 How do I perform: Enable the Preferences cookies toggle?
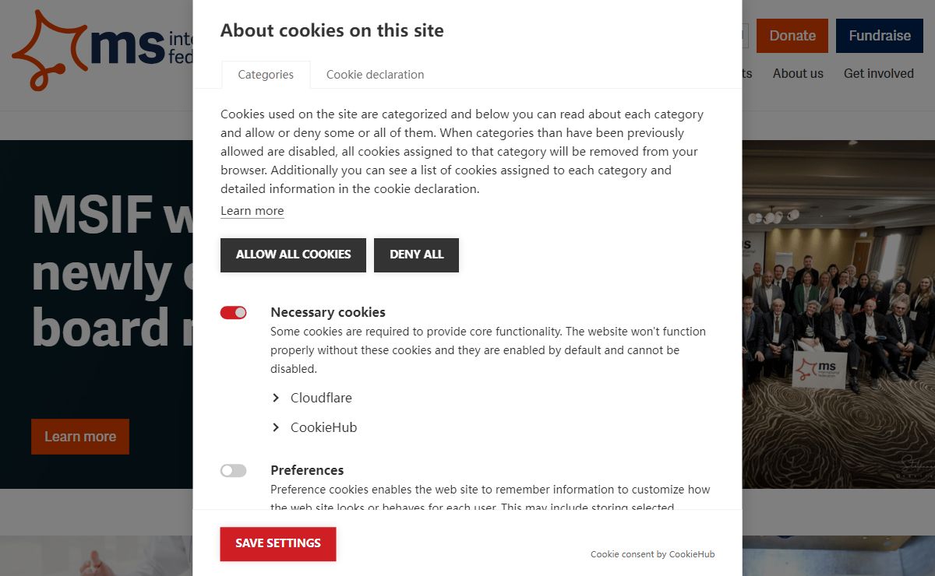pos(233,470)
